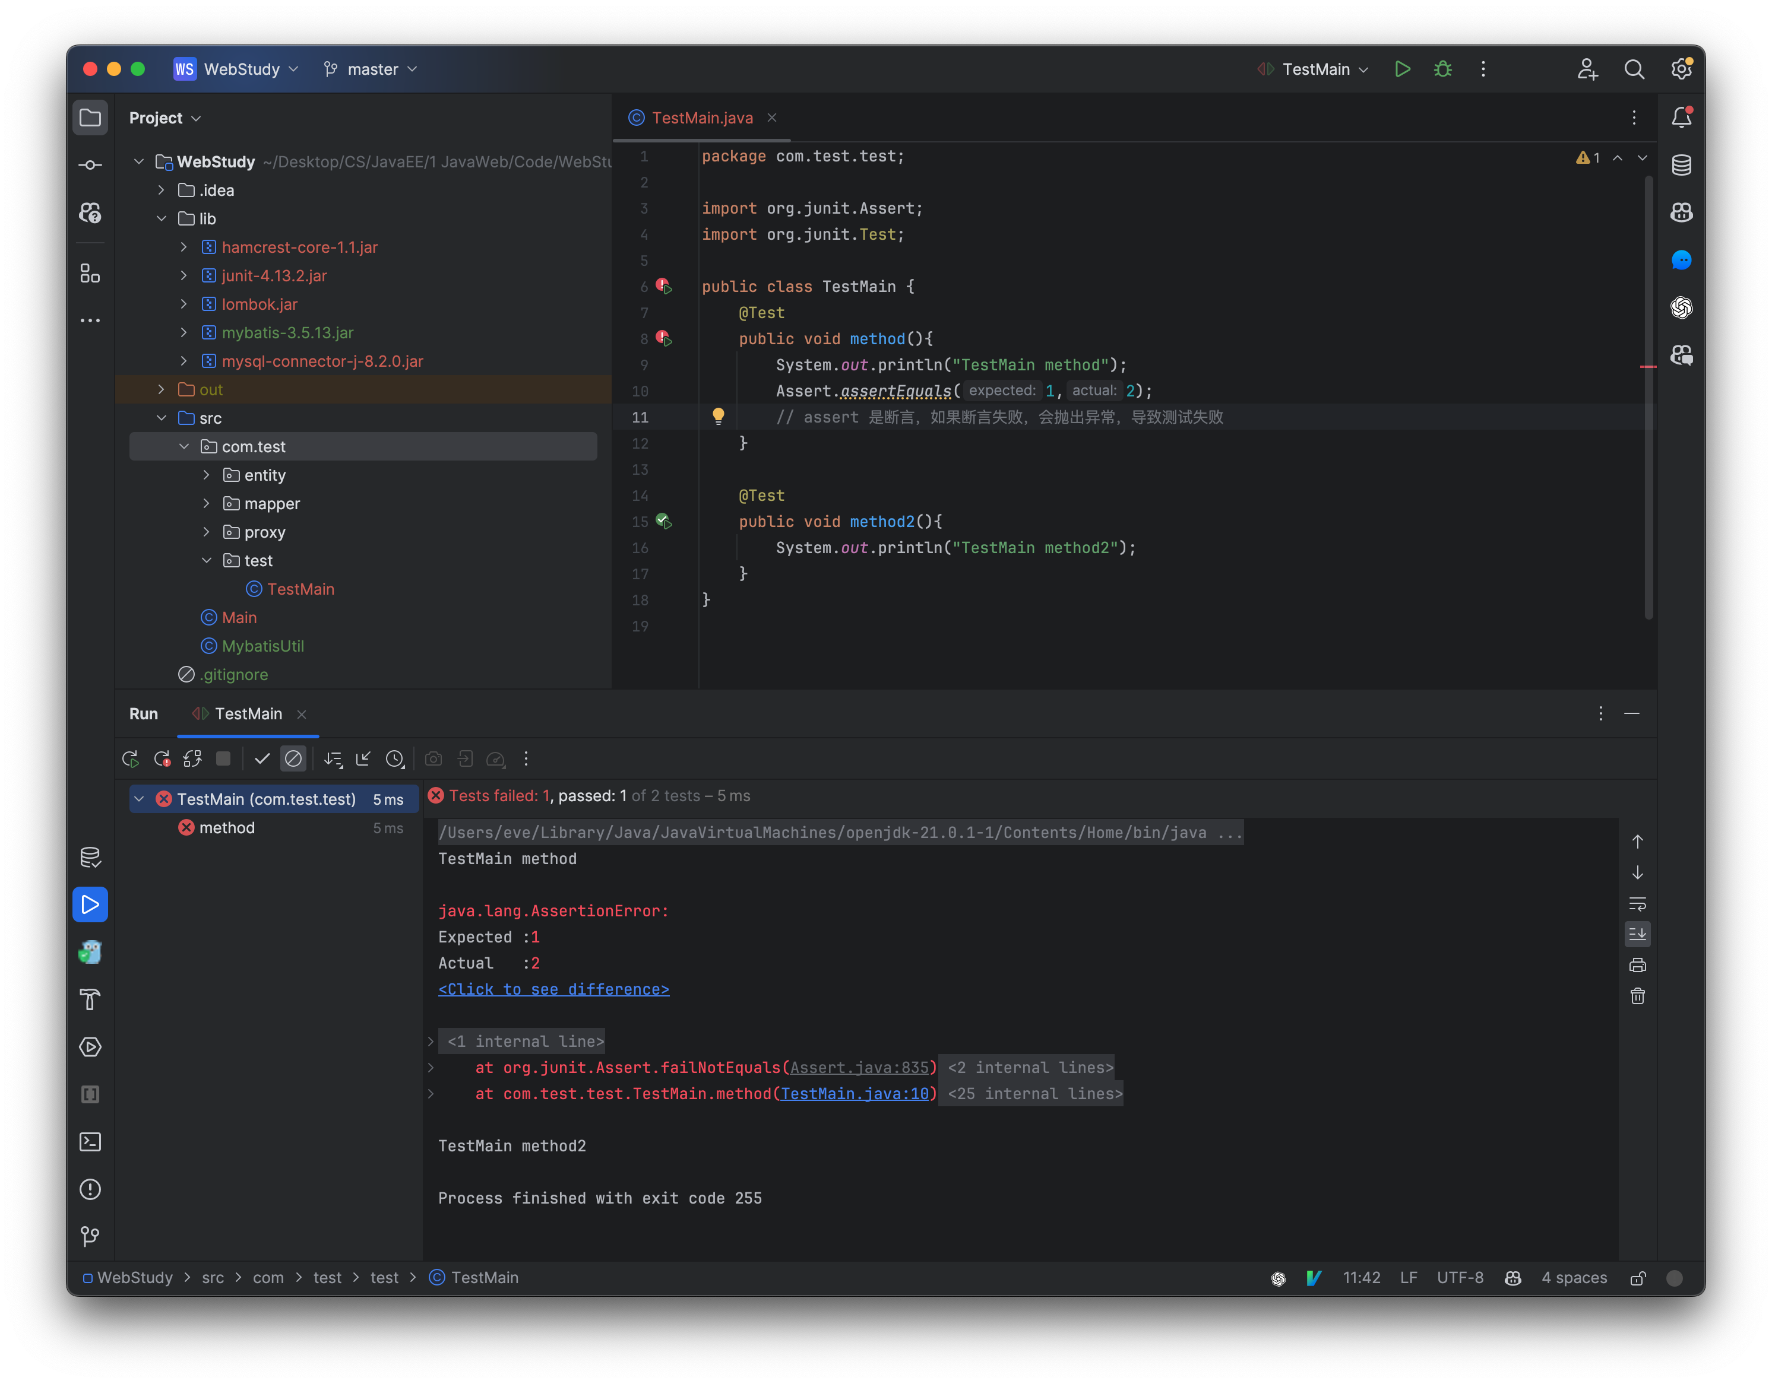Viewport: 1772px width, 1384px height.
Task: Select the TestMain.java editor tab
Action: [x=702, y=118]
